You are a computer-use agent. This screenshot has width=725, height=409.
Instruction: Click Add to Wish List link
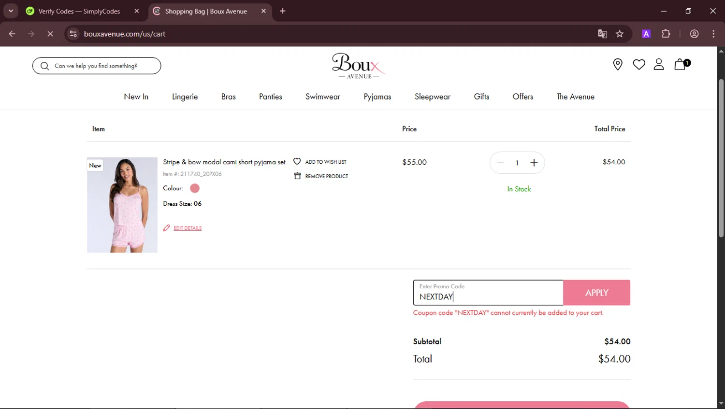pyautogui.click(x=326, y=162)
